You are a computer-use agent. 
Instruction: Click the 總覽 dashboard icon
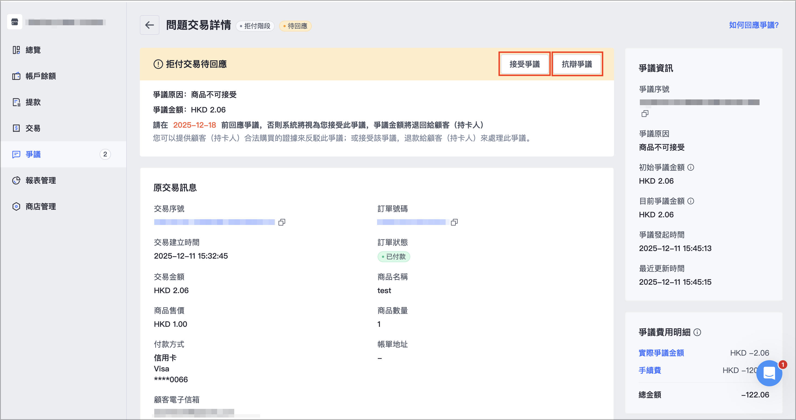pyautogui.click(x=16, y=50)
